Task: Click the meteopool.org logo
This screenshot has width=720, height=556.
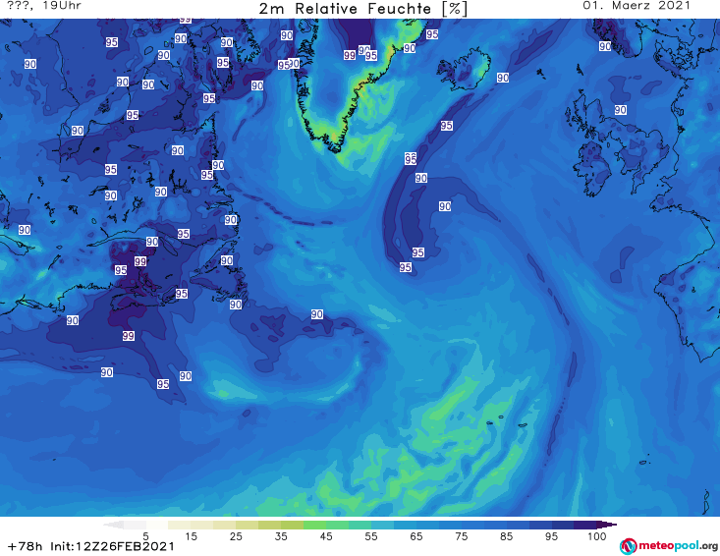Action: coord(668,546)
